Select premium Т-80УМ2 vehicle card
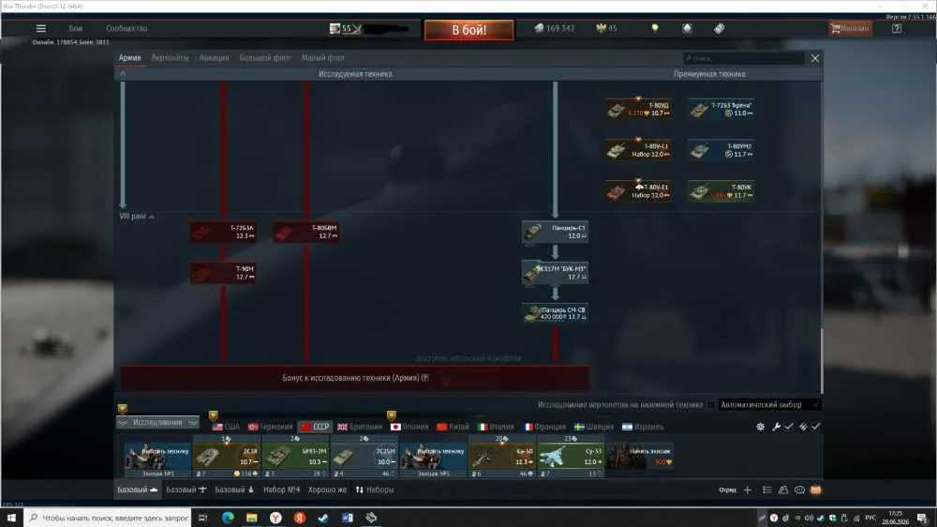 click(x=721, y=150)
